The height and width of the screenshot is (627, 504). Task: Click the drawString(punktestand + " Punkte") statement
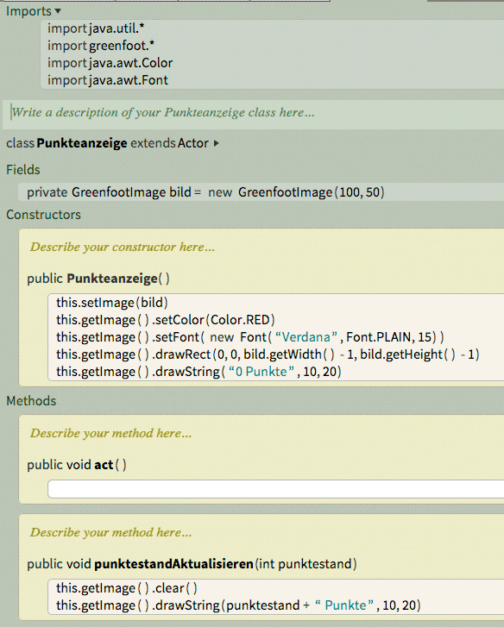[238, 605]
